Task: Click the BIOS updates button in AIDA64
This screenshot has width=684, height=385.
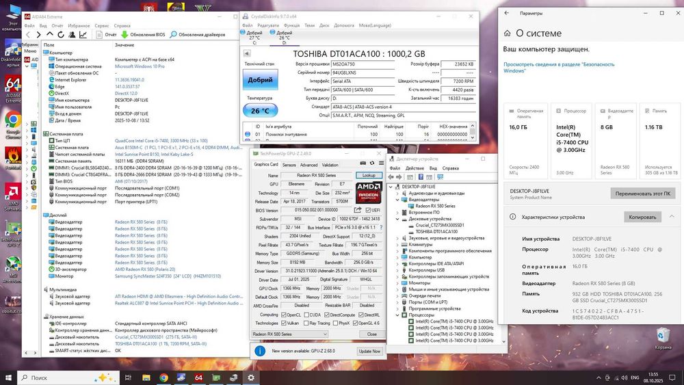Action: tap(143, 34)
